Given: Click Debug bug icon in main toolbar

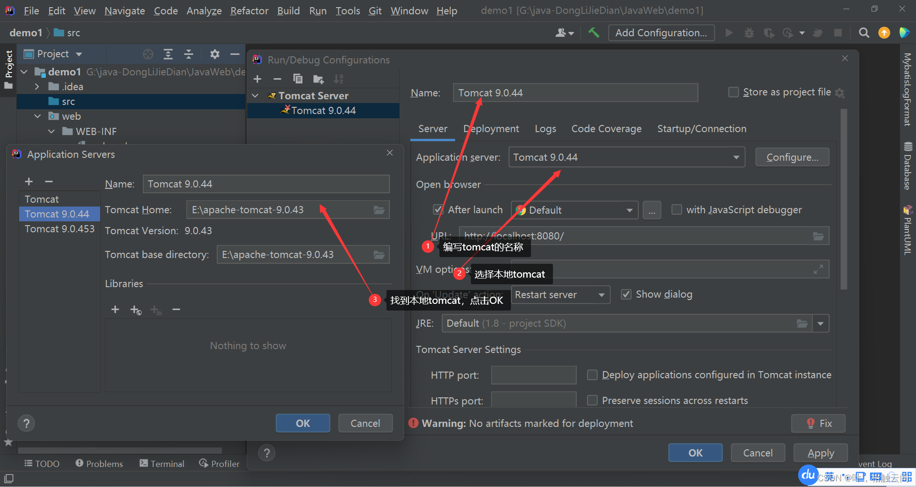Looking at the screenshot, I should pyautogui.click(x=749, y=32).
